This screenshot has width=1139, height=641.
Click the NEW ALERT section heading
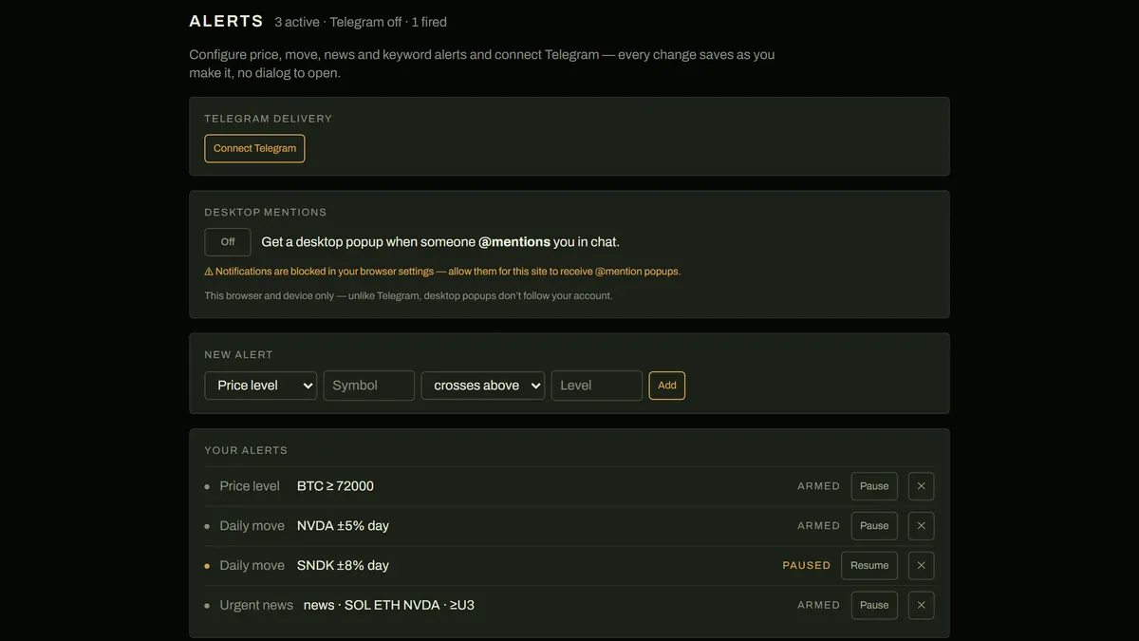(239, 355)
